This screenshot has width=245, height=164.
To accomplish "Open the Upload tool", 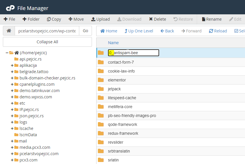I will coord(101,19).
